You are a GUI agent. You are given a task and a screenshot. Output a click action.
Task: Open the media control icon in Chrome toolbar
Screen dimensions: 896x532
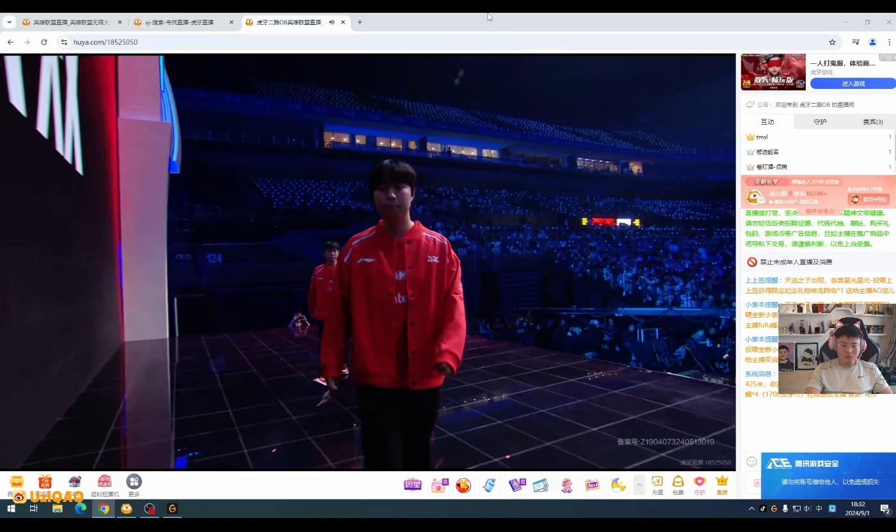(x=856, y=42)
